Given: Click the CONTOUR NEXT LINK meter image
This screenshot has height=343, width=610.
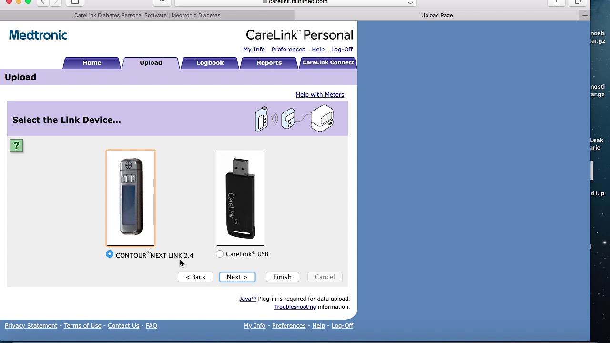Looking at the screenshot, I should click(131, 198).
